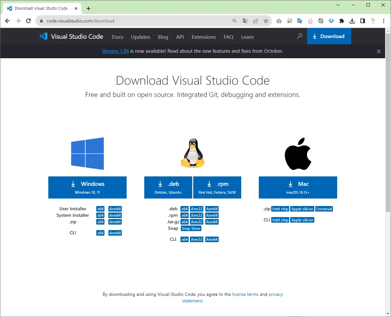Viewport: 391px width, 317px height.
Task: Open the extensions puzzle piece icon
Action: pos(342,21)
